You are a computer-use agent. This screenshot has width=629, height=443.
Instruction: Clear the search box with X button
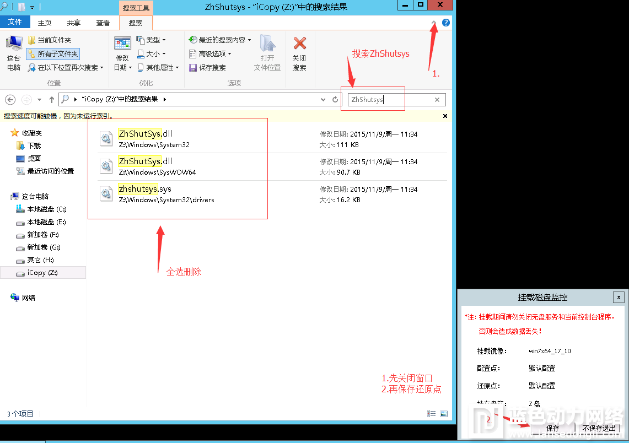[437, 100]
